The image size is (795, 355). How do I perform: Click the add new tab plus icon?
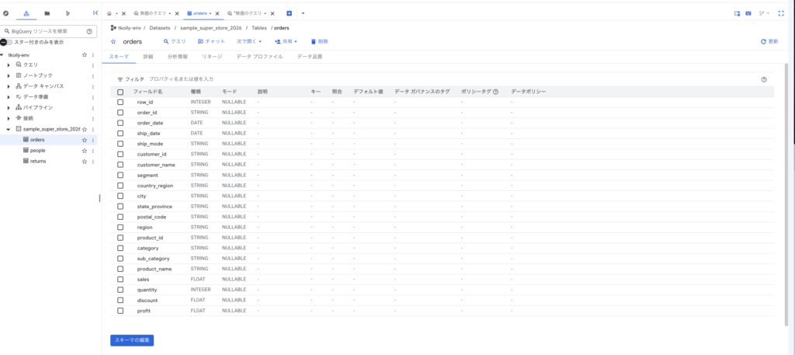[x=289, y=13]
